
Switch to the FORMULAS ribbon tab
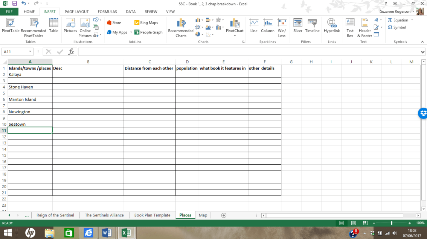click(x=107, y=12)
